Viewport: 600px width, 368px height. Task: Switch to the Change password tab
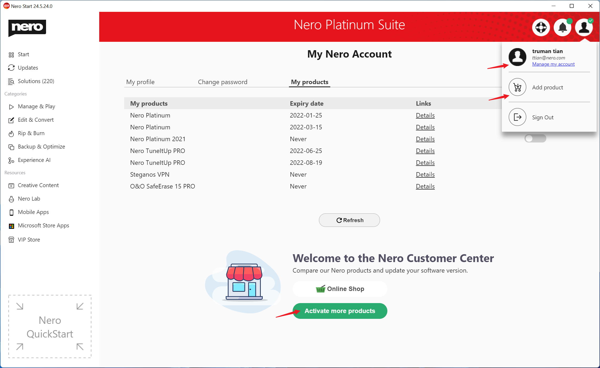222,82
